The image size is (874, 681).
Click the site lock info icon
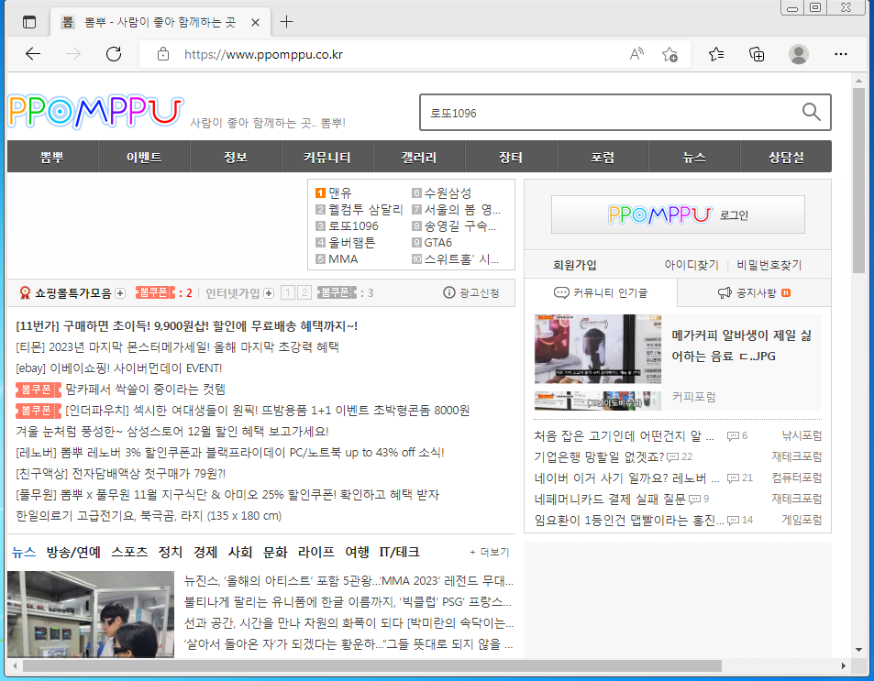point(162,54)
